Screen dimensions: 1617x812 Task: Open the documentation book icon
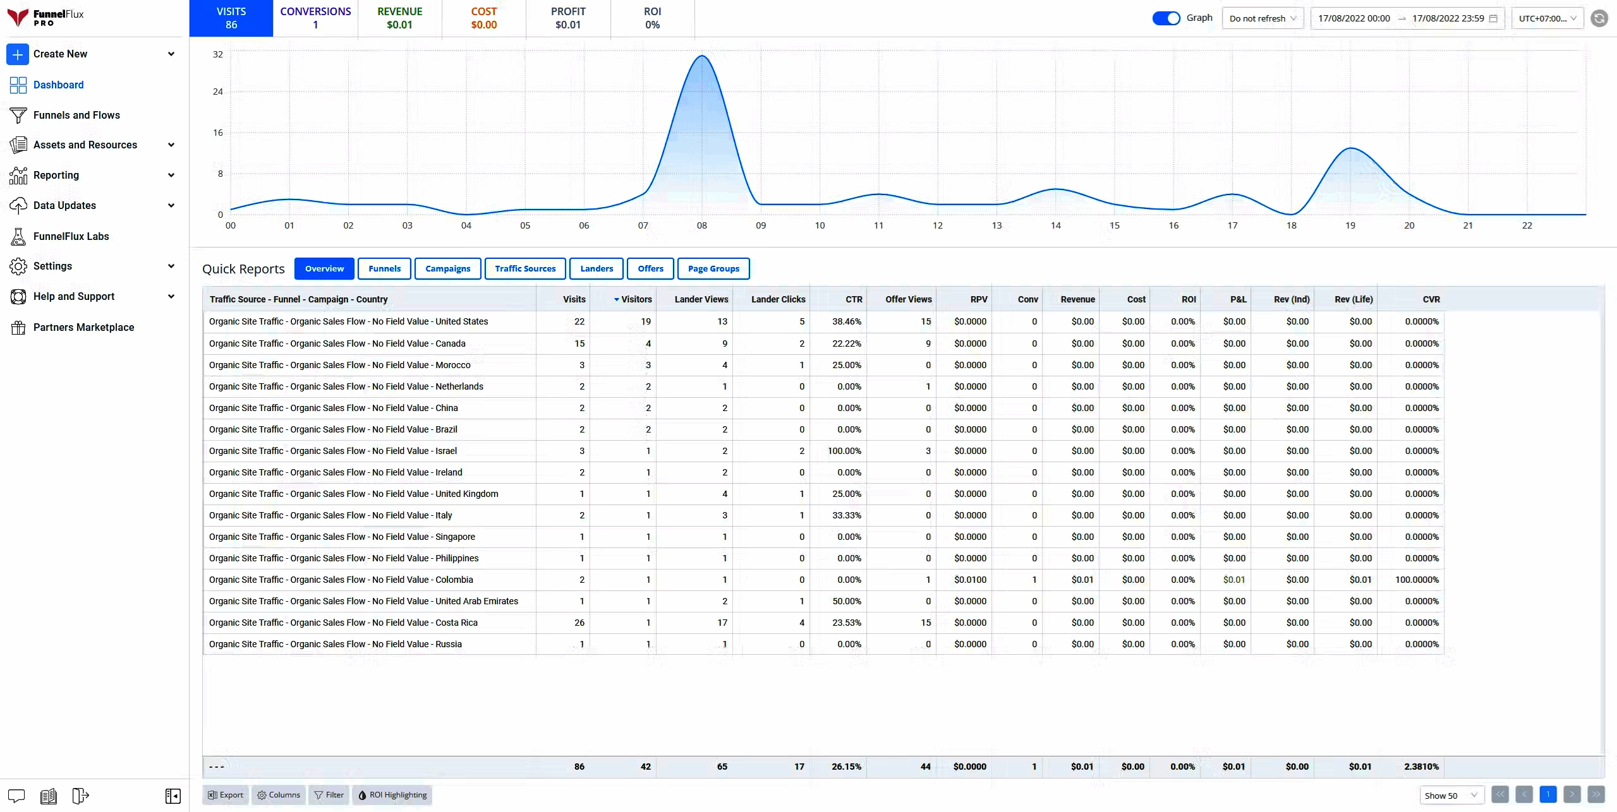(49, 796)
